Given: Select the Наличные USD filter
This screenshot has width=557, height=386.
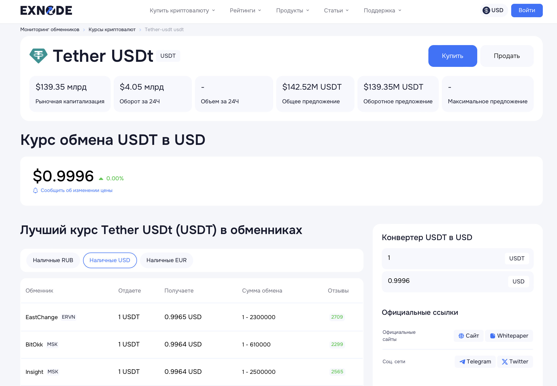Looking at the screenshot, I should (x=110, y=260).
